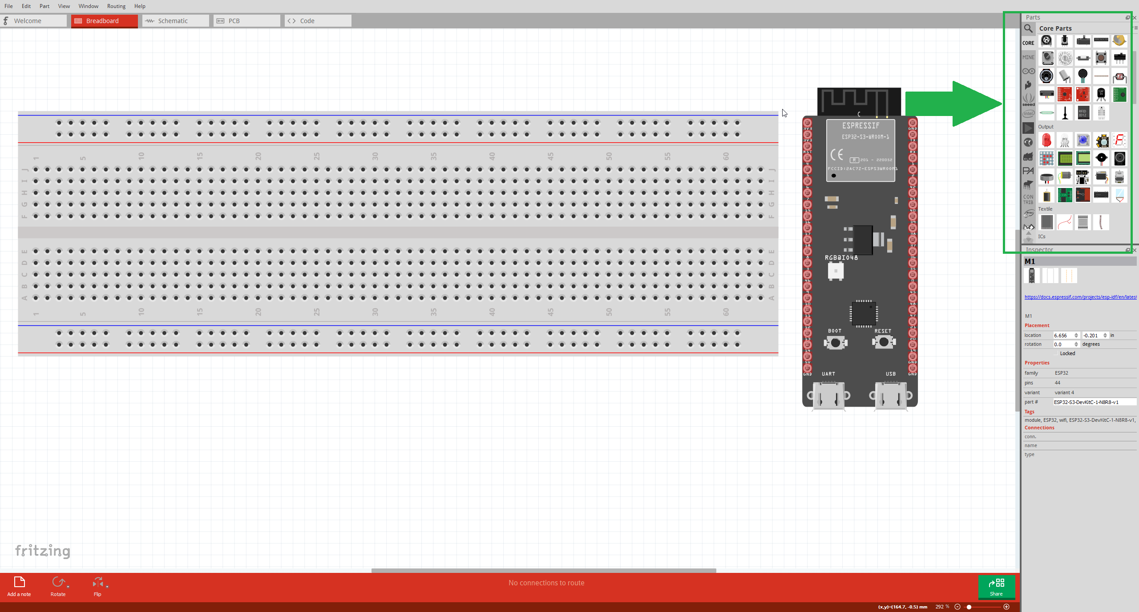
Task: Open the Flip options dropdown arrow
Action: (107, 587)
